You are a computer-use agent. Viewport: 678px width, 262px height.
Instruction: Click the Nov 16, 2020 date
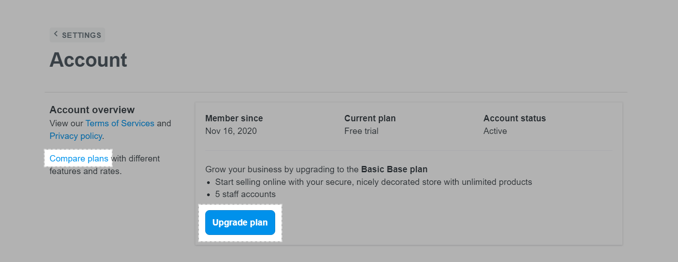[x=231, y=131]
